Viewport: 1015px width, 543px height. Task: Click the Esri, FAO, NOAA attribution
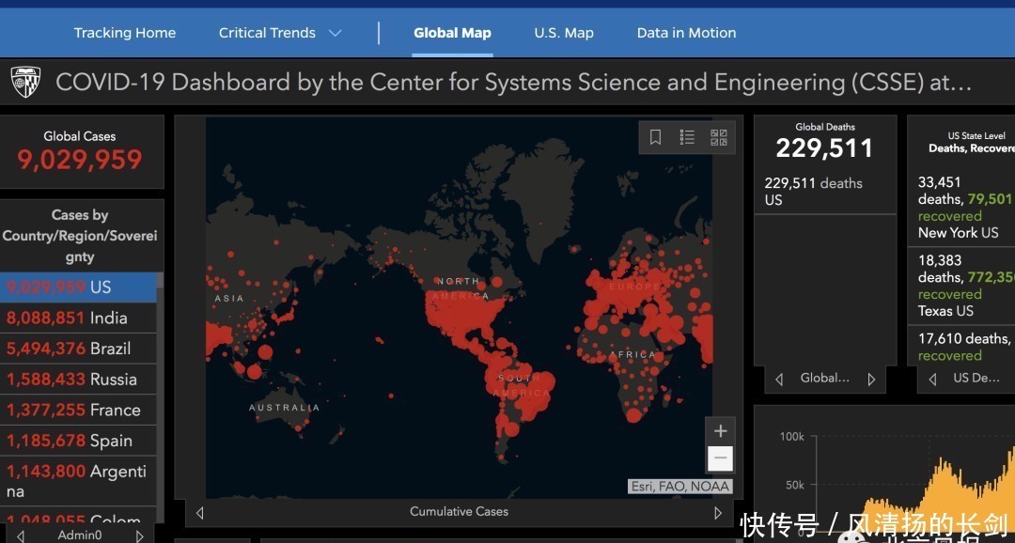(679, 486)
